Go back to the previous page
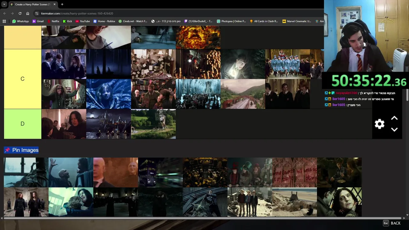 tap(4, 13)
